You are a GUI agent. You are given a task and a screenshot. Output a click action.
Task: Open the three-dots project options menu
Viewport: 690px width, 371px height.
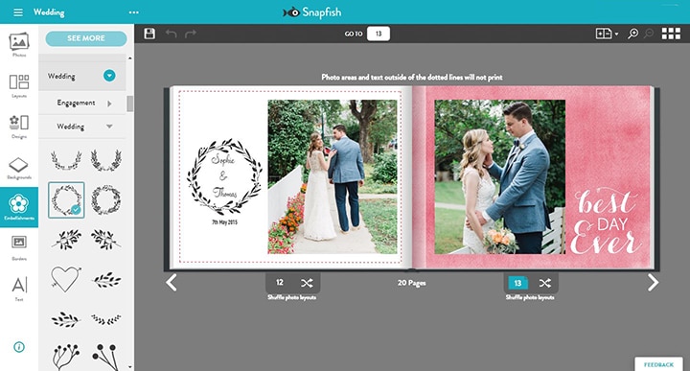pyautogui.click(x=134, y=12)
